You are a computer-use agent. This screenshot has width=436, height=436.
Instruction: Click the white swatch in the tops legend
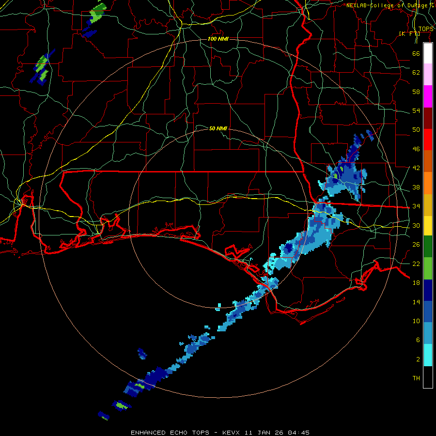428,53
